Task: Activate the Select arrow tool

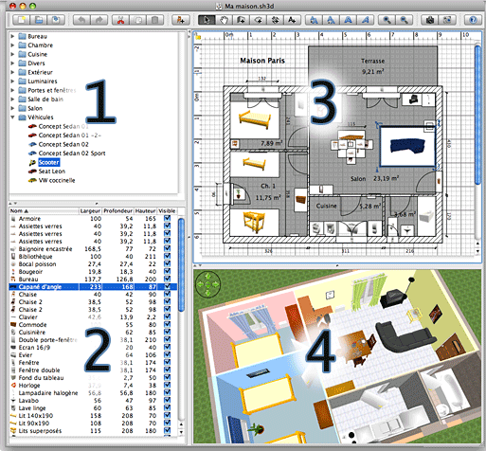Action: (x=207, y=20)
